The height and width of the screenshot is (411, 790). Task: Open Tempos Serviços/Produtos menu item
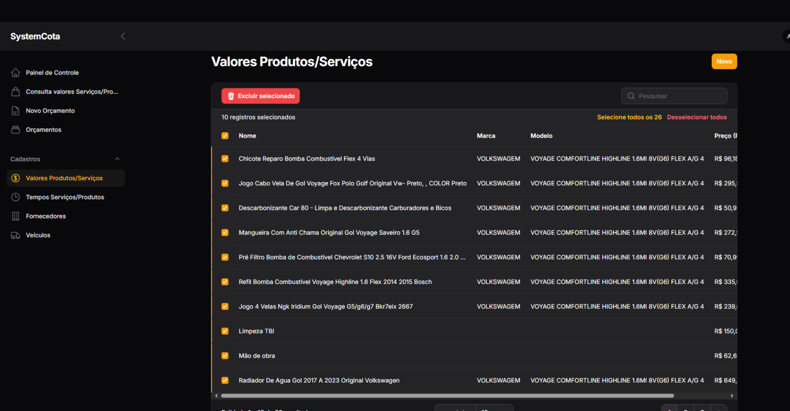[x=66, y=197]
